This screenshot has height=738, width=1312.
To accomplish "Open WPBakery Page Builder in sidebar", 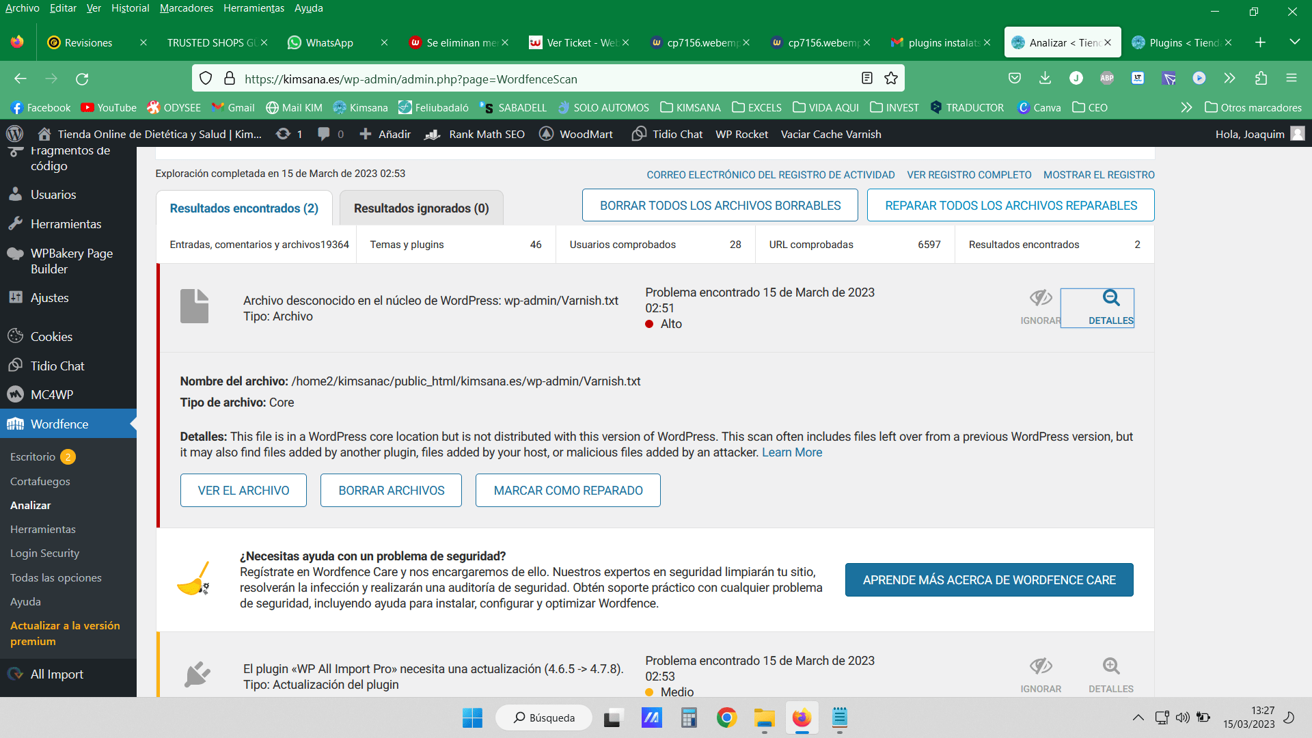I will point(68,261).
